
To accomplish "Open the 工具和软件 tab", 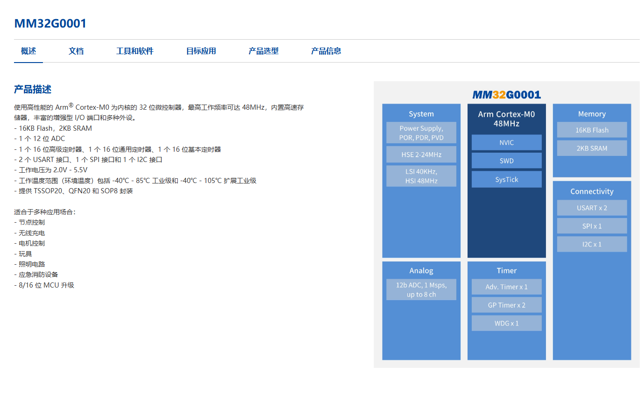I will 135,51.
